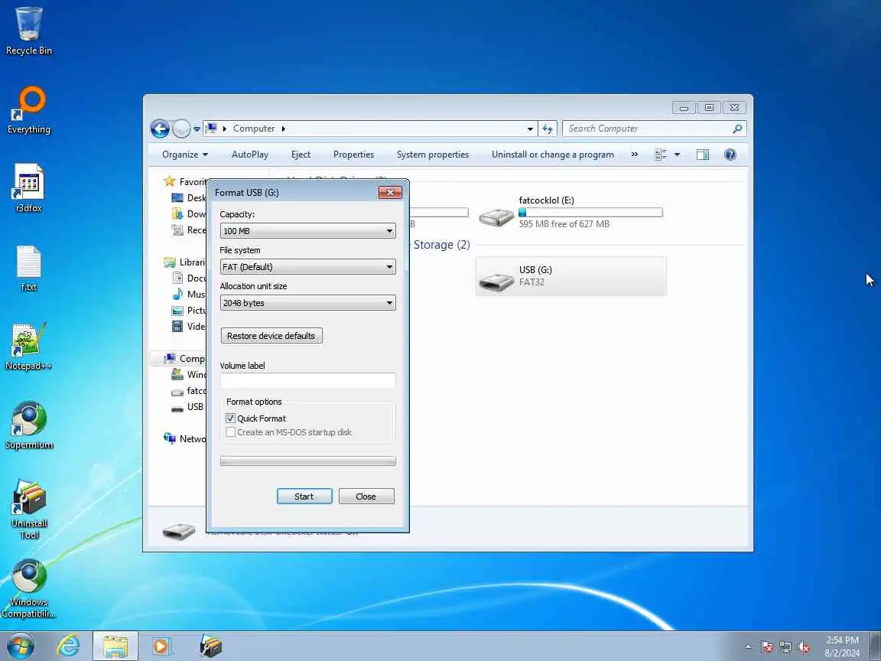Close Format USB dialog with X

point(390,192)
